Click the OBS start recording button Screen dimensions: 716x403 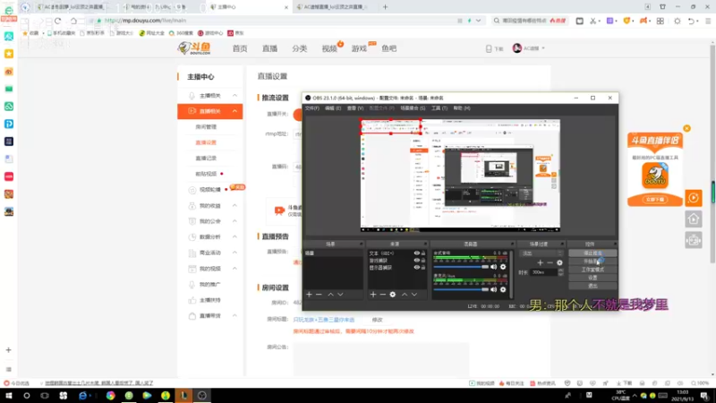[592, 262]
